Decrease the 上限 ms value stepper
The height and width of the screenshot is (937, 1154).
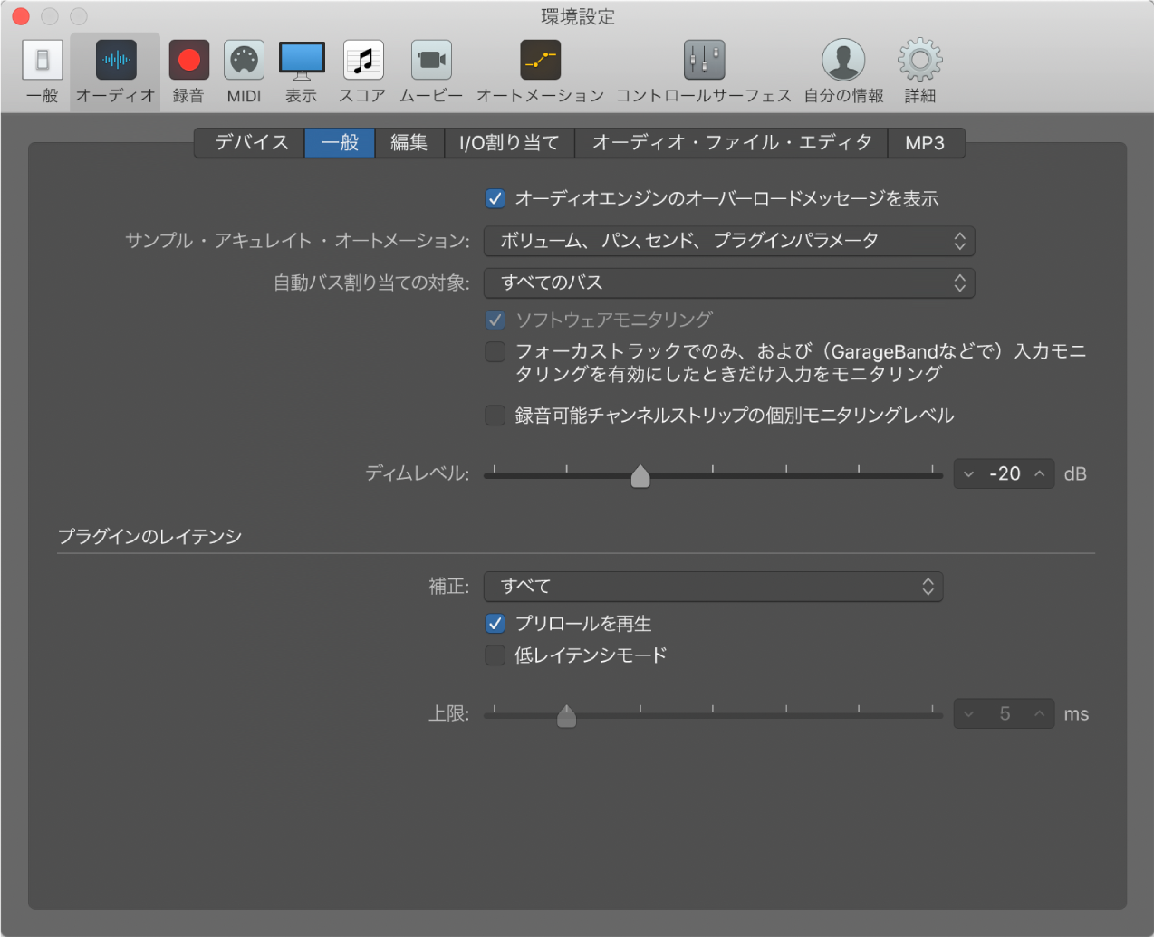(x=968, y=714)
